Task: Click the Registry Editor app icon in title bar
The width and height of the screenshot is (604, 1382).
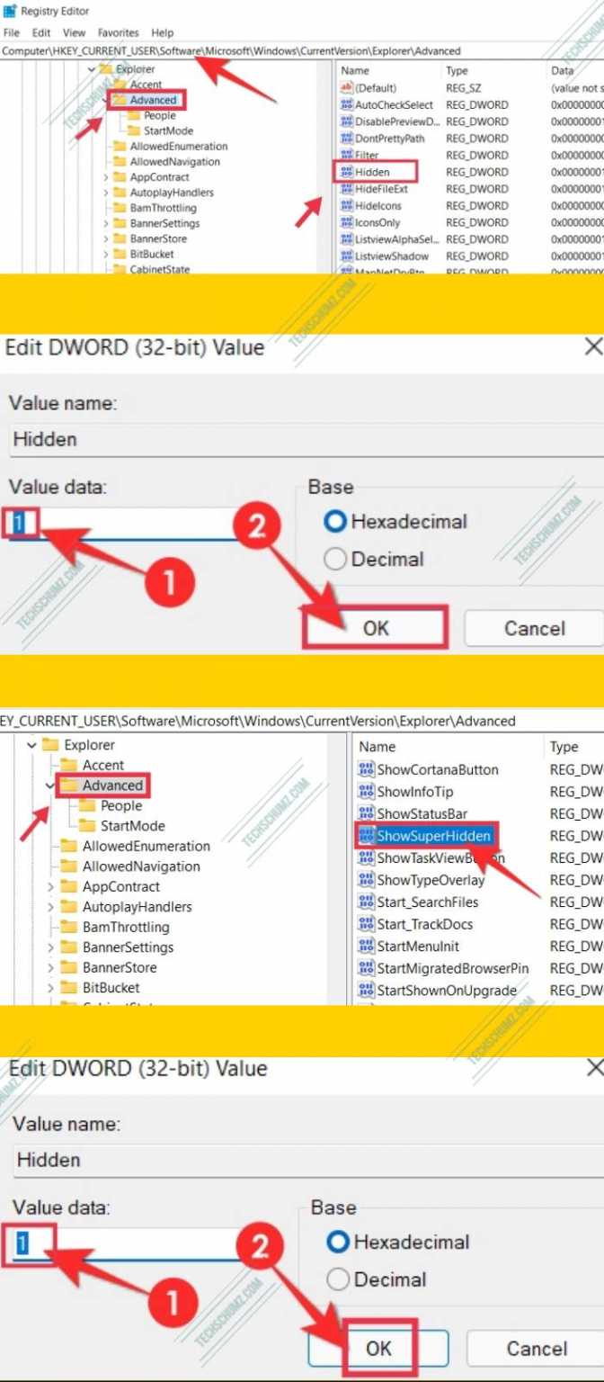Action: [x=10, y=13]
